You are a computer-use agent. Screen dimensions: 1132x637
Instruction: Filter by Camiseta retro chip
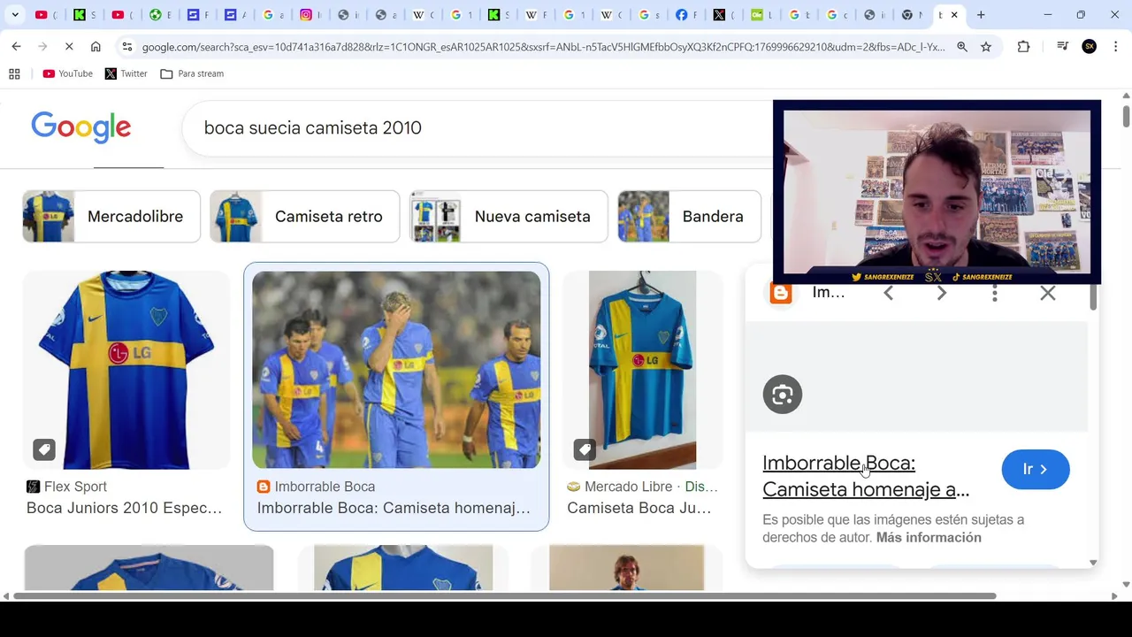(x=304, y=216)
